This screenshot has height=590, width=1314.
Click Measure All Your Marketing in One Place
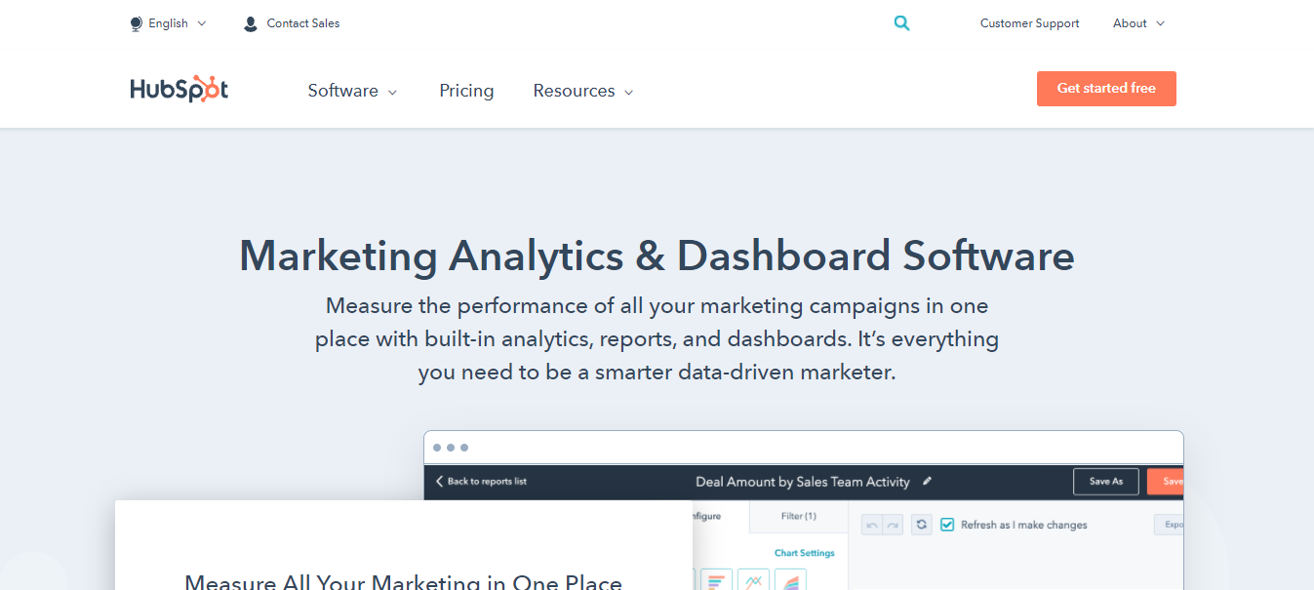pos(403,582)
